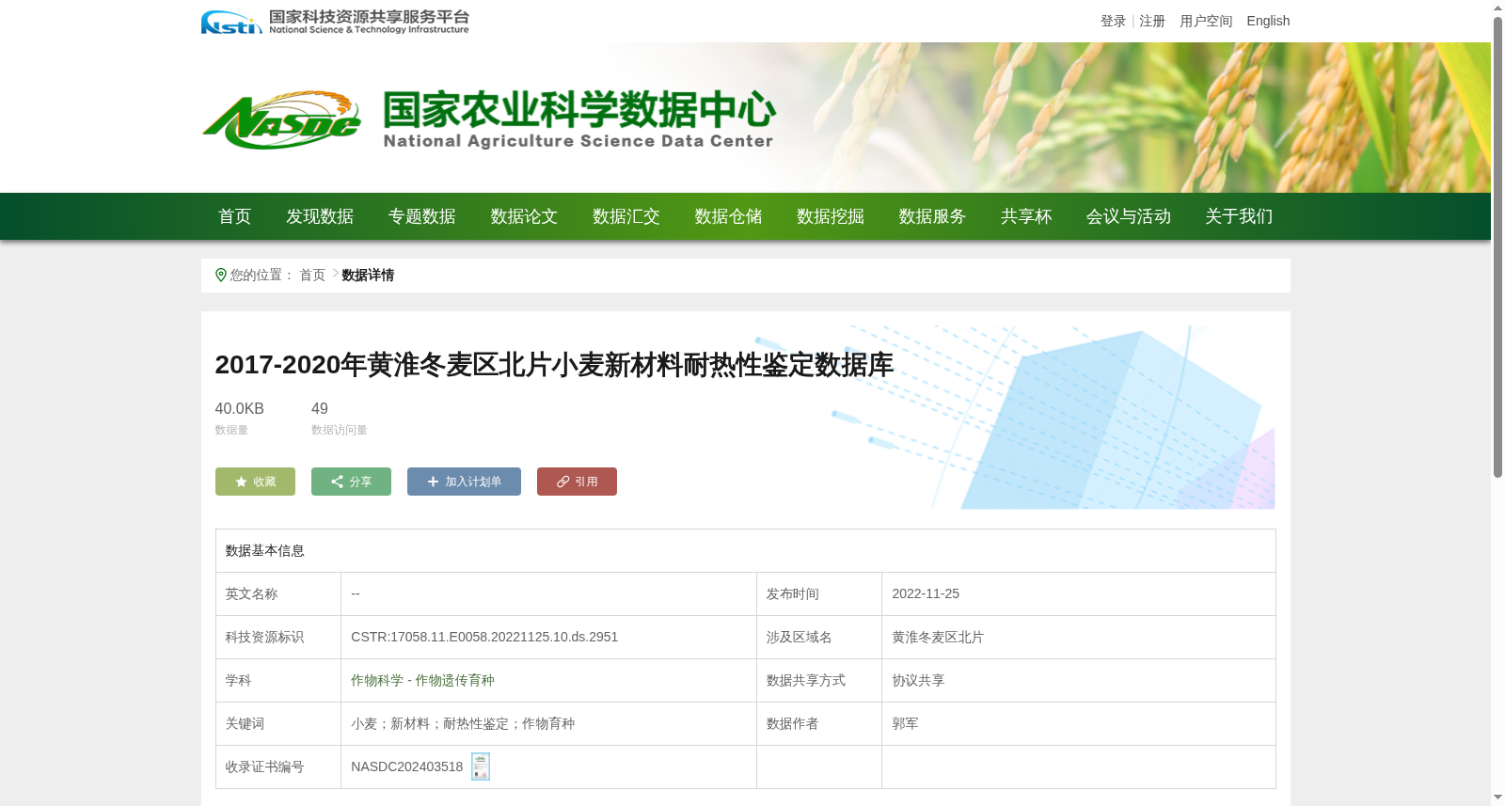This screenshot has height=806, width=1505.
Task: Click the 49 data visit count
Action: (320, 408)
